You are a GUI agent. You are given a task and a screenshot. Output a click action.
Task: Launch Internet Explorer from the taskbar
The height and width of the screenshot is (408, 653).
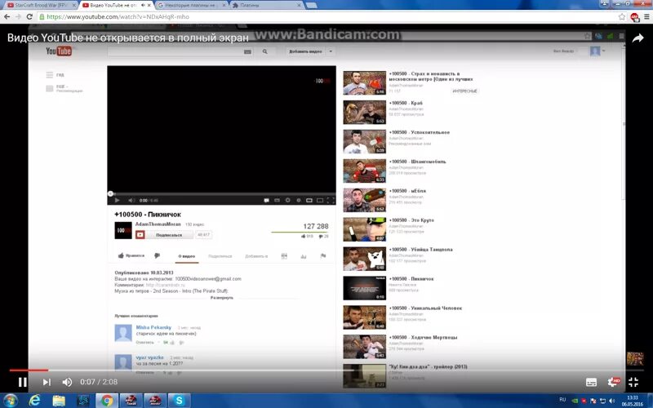pyautogui.click(x=34, y=401)
